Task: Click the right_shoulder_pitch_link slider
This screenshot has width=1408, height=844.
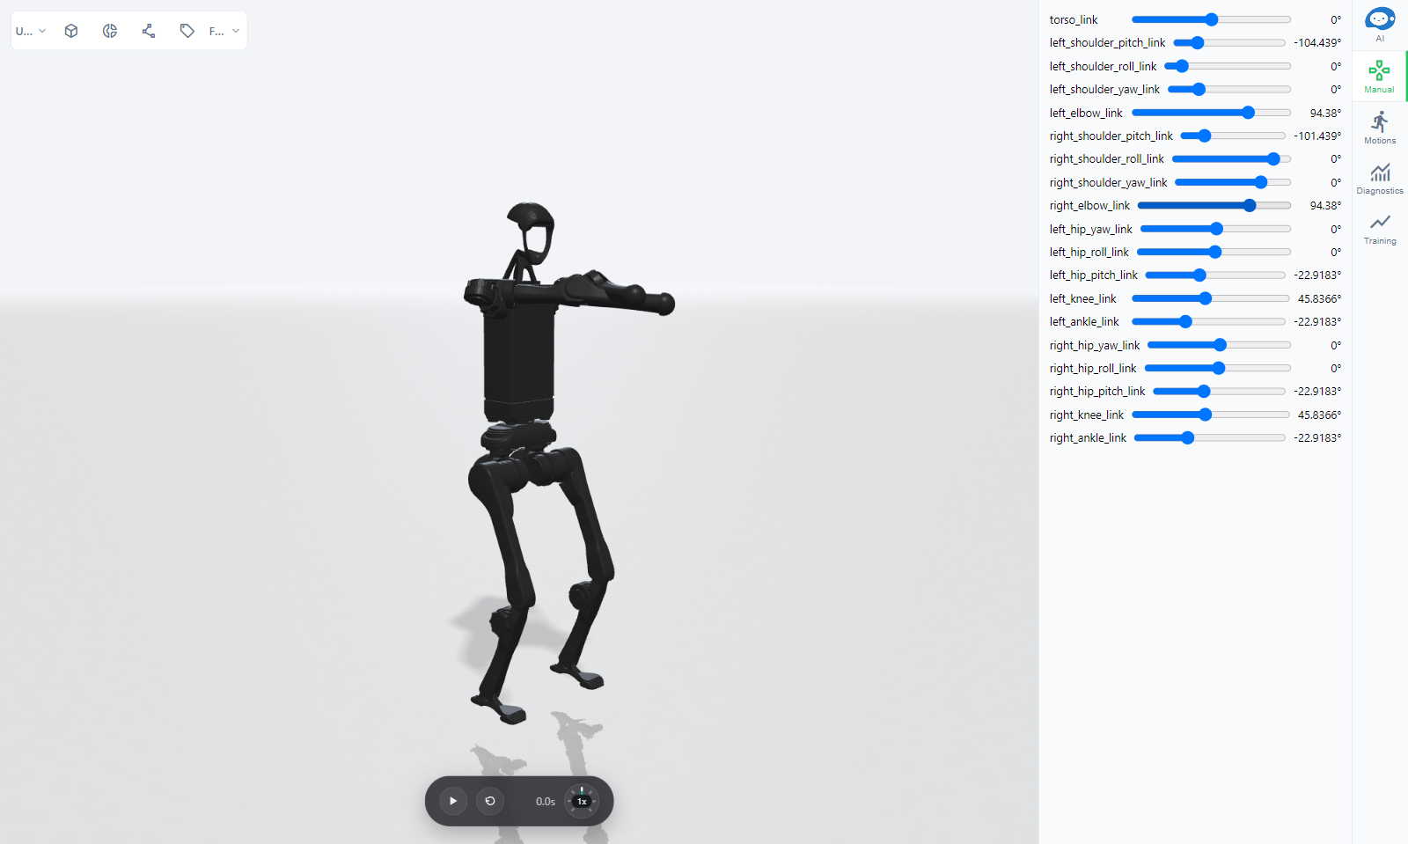Action: coord(1233,136)
